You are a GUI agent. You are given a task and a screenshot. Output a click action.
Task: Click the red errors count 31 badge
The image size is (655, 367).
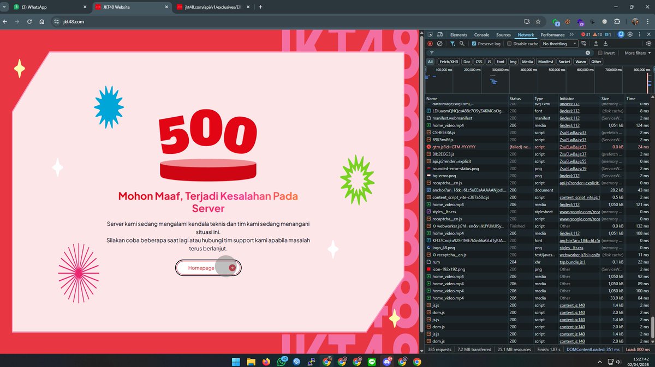(x=587, y=34)
